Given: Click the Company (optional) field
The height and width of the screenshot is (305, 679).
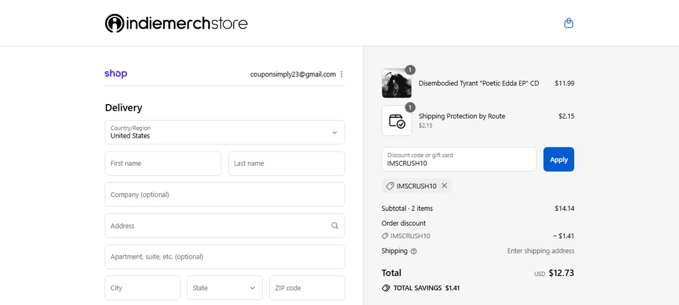Looking at the screenshot, I should click(225, 195).
